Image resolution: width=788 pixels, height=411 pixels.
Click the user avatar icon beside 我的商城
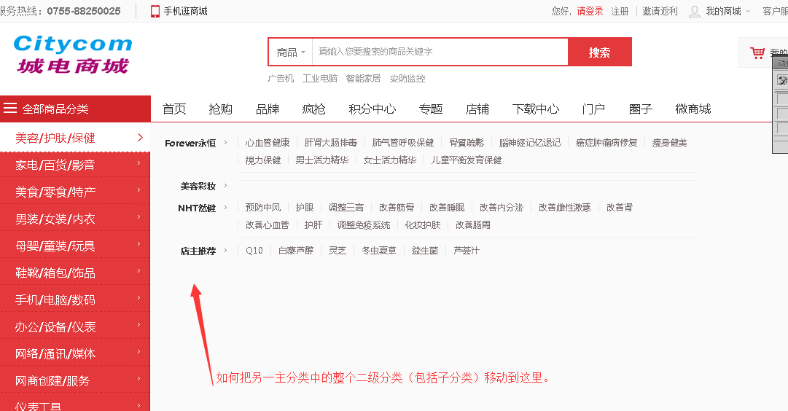click(x=695, y=11)
